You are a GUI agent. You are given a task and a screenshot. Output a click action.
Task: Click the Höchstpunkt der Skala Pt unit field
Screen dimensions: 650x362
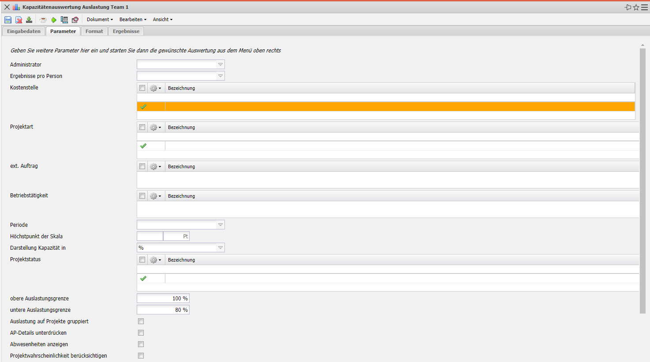[176, 236]
